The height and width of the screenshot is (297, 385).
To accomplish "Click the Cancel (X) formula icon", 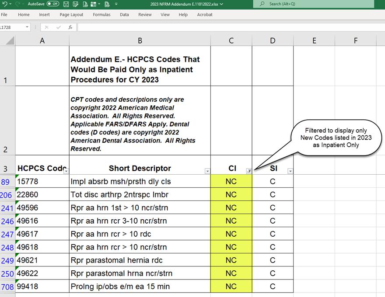I will (46, 27).
